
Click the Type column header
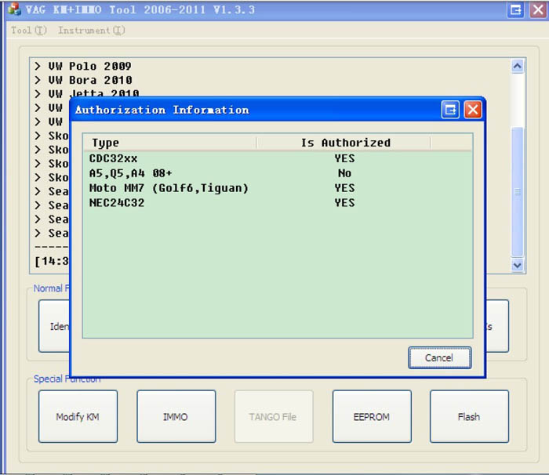170,143
